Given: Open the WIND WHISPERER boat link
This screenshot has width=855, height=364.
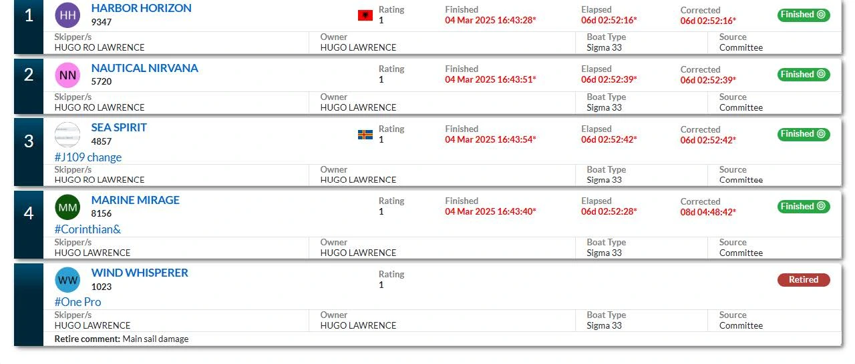Looking at the screenshot, I should pyautogui.click(x=140, y=273).
